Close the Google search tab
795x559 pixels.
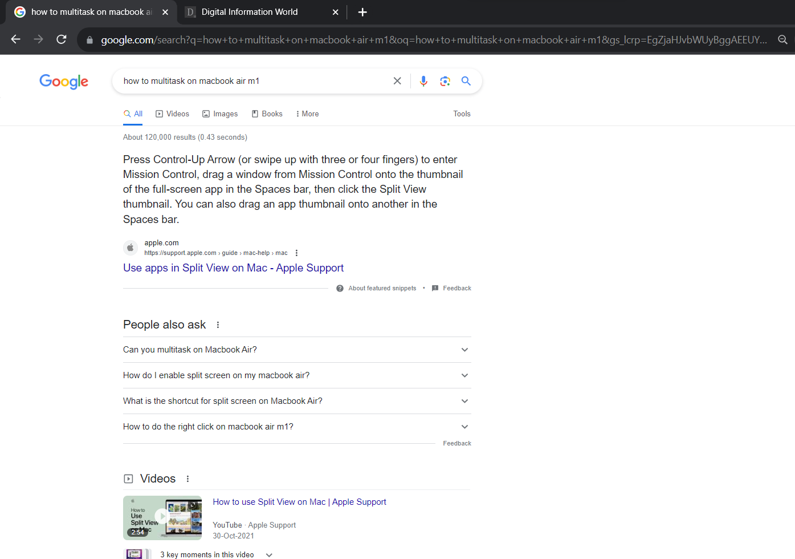165,12
